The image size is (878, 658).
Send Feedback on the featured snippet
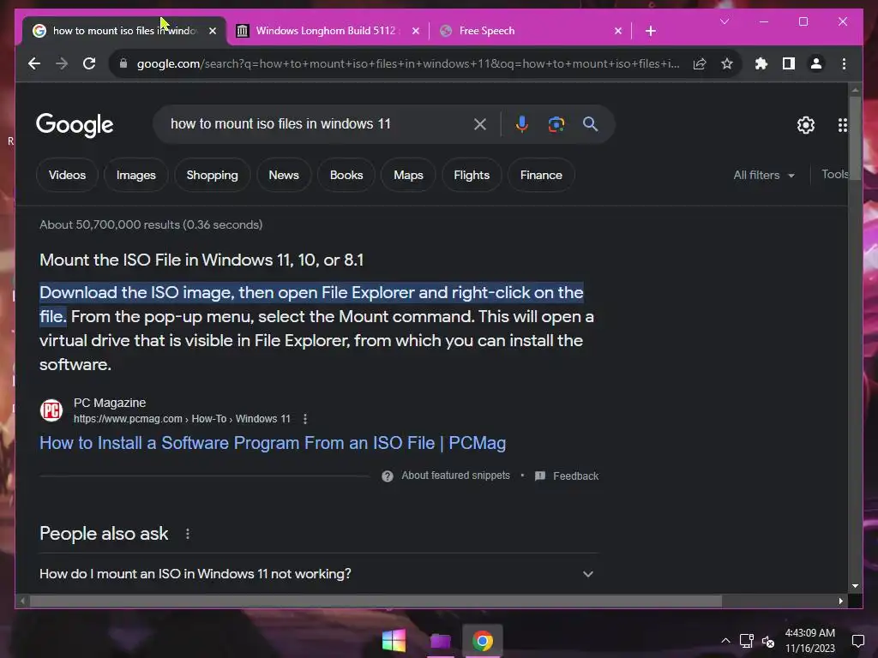click(x=567, y=476)
